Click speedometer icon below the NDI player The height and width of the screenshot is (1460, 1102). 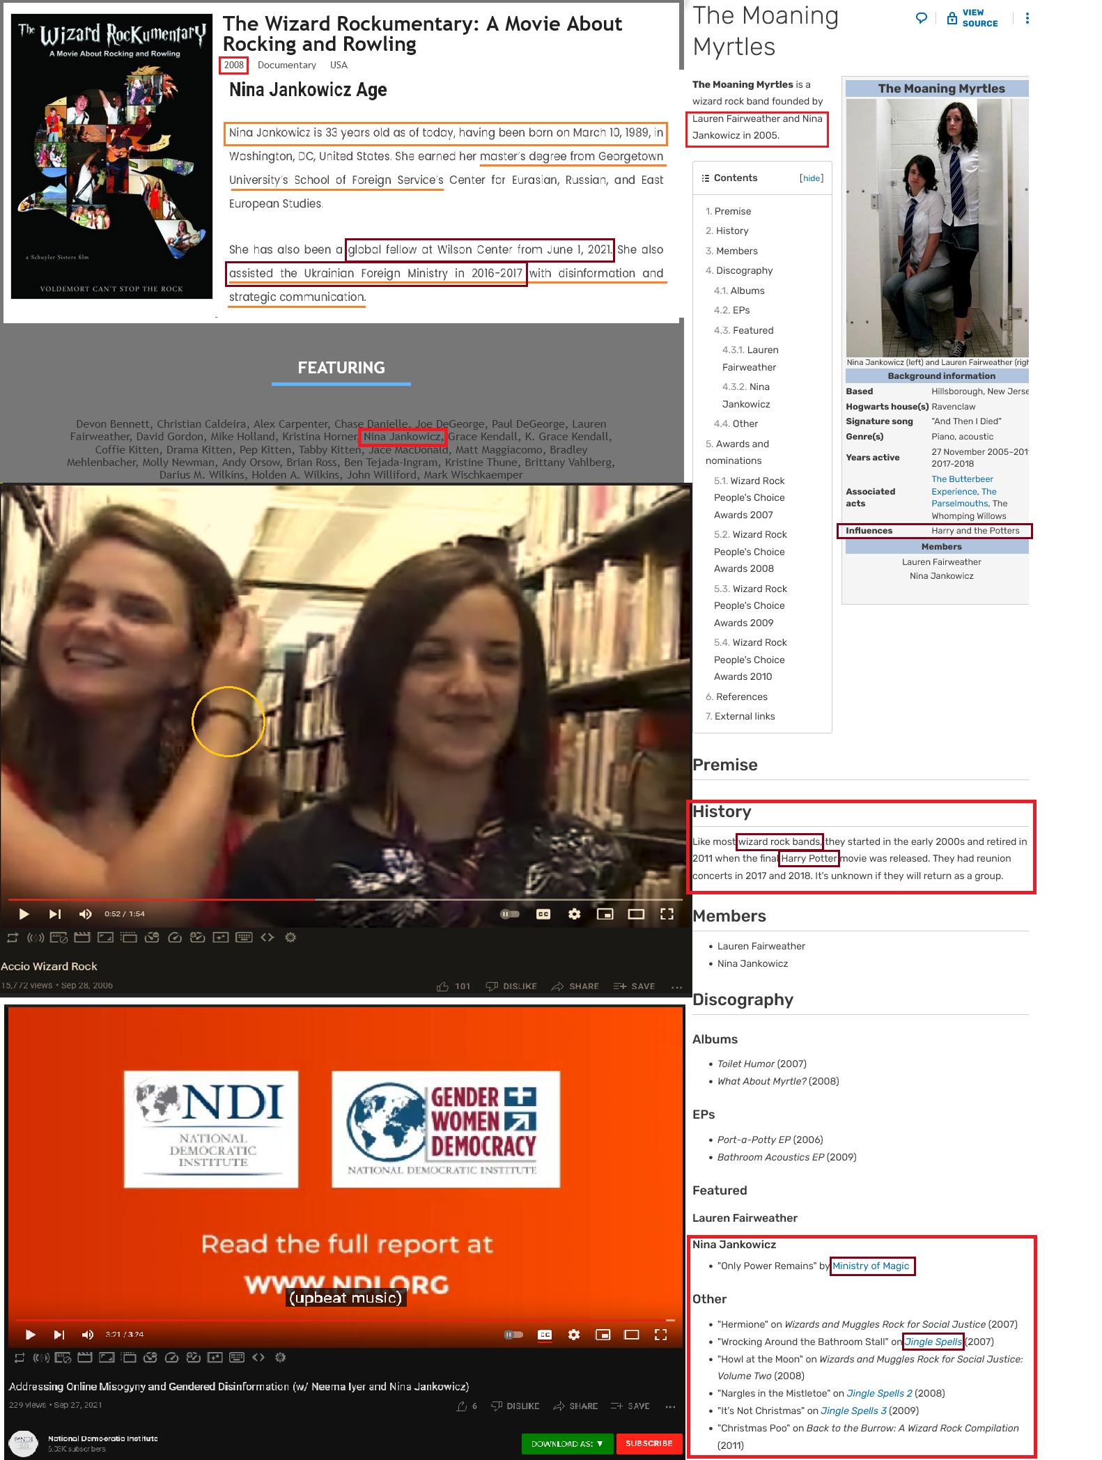pyautogui.click(x=172, y=1357)
